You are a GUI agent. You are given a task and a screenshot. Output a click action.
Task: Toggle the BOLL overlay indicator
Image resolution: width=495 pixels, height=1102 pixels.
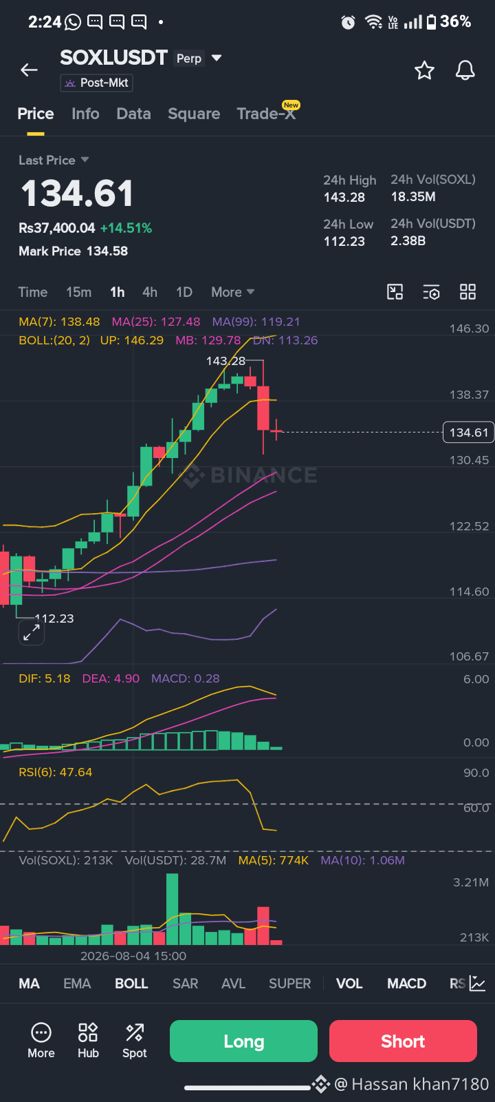pos(131,984)
